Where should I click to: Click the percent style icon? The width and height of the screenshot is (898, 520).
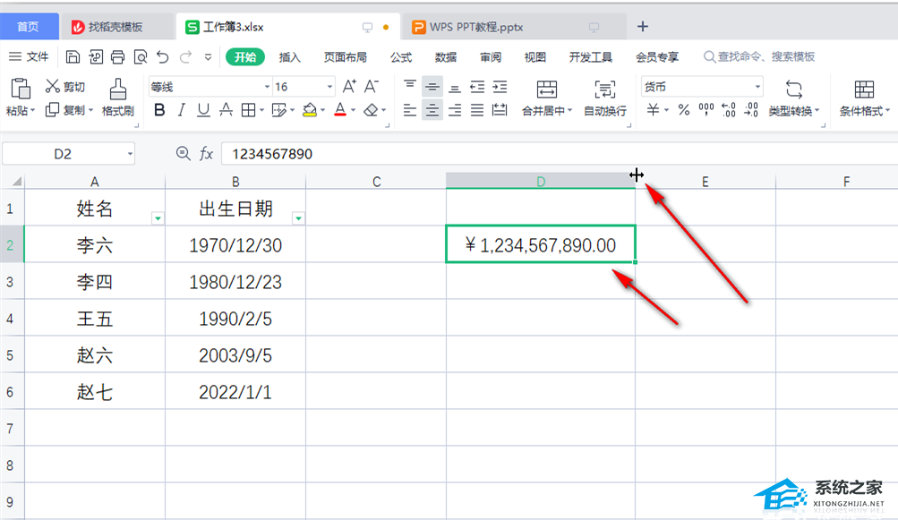683,110
